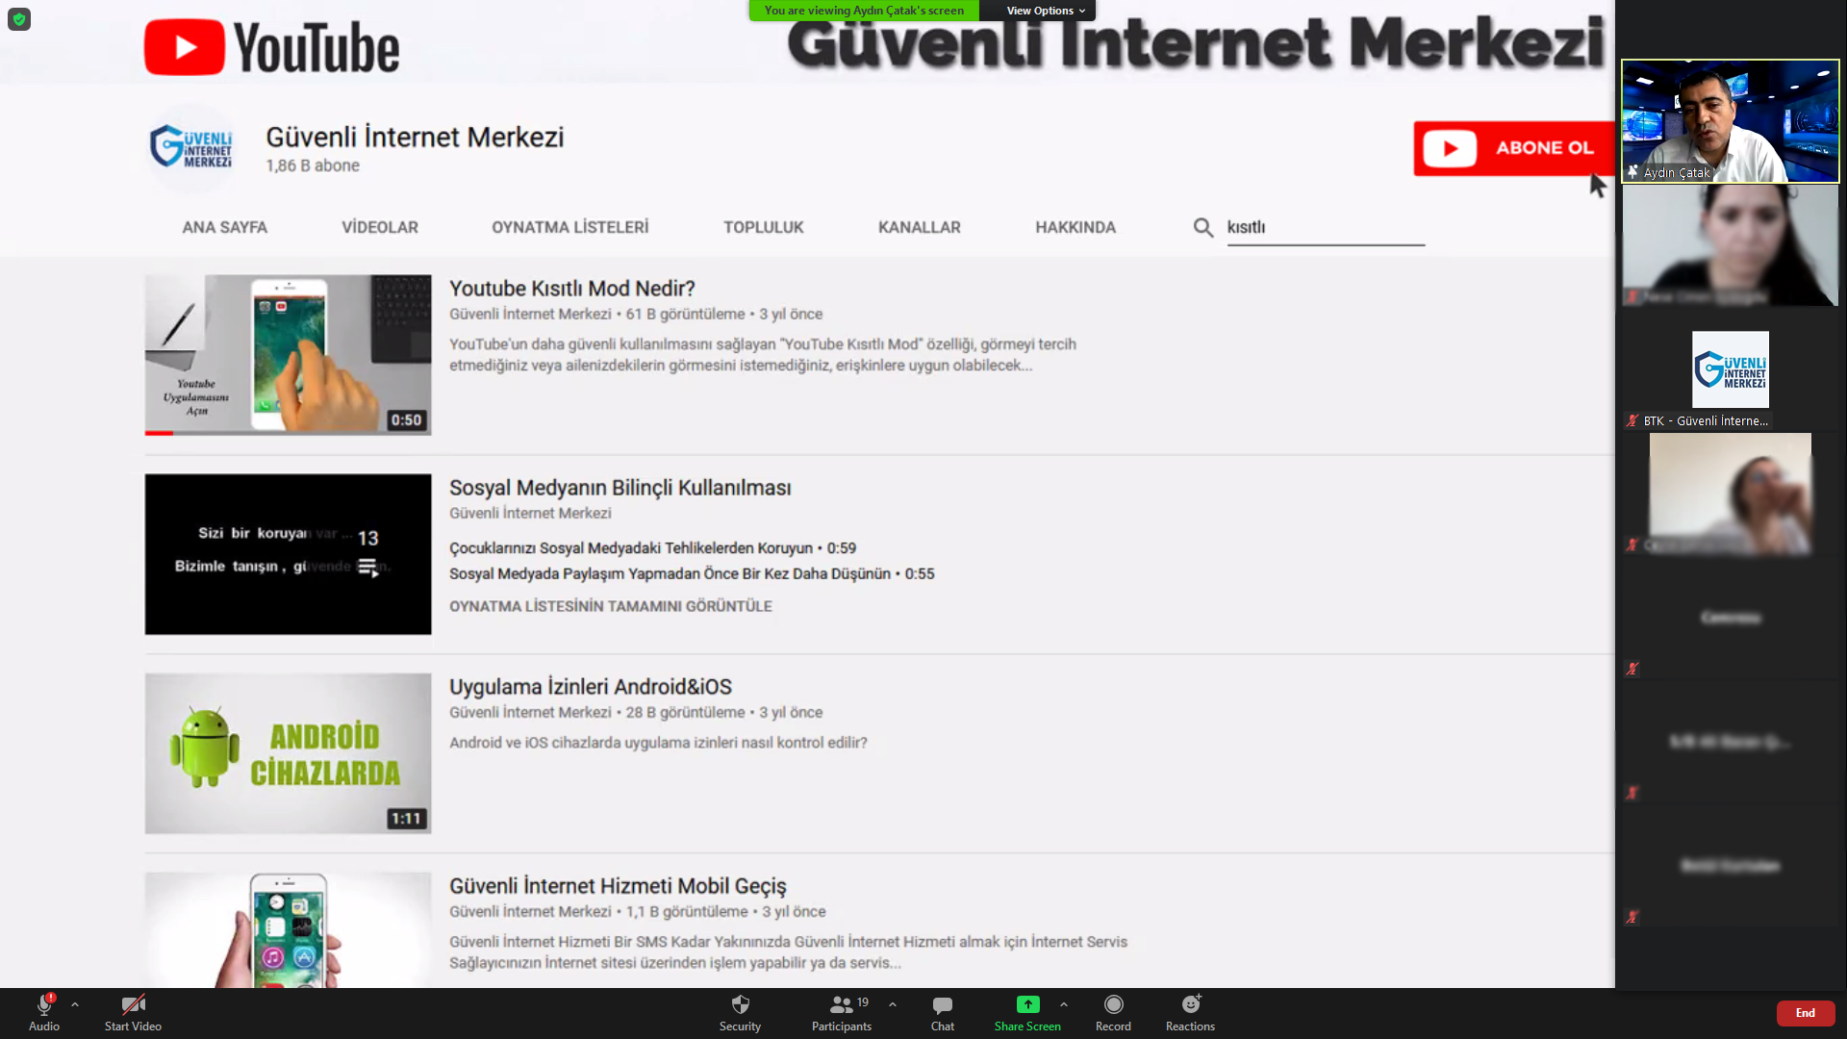Click the search field containing kısıtlı
The height and width of the screenshot is (1039, 1847).
(x=1326, y=228)
